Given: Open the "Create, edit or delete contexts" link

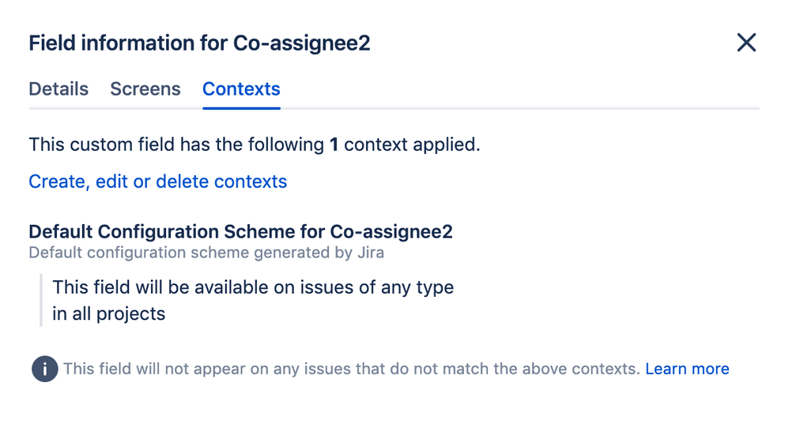Looking at the screenshot, I should (157, 182).
